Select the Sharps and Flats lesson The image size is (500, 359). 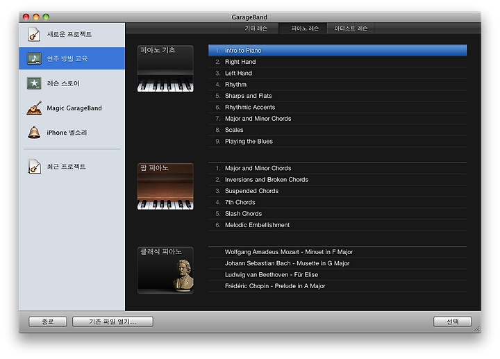tap(337, 96)
